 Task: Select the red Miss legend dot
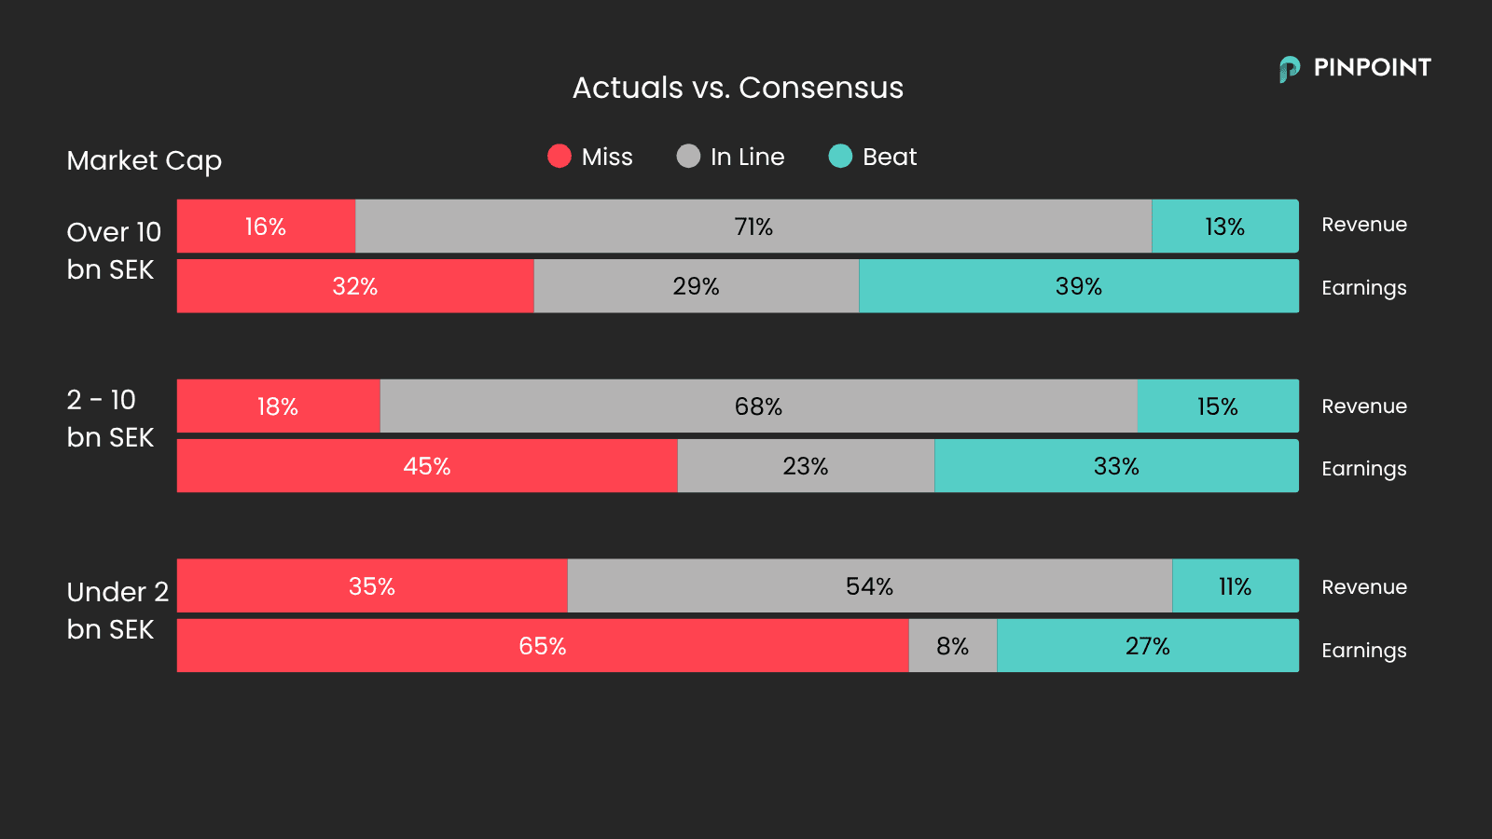pos(559,156)
